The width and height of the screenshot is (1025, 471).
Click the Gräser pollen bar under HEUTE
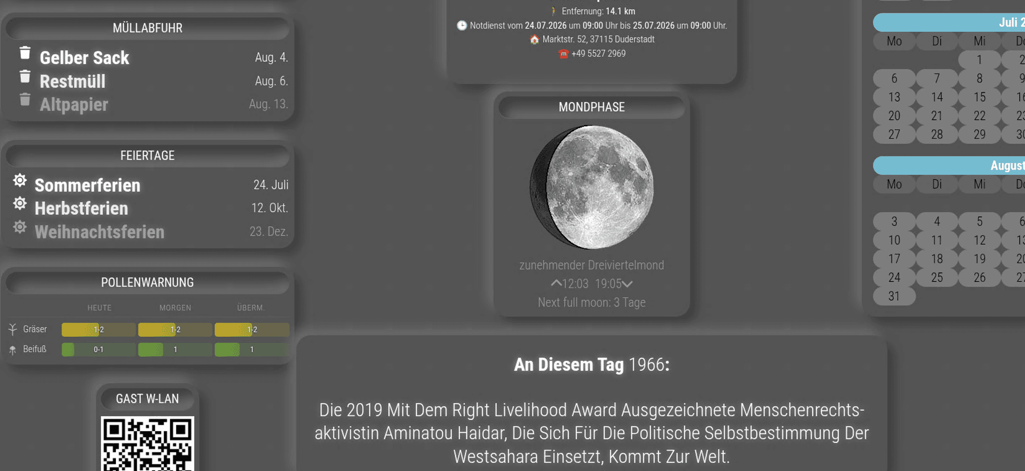point(98,330)
